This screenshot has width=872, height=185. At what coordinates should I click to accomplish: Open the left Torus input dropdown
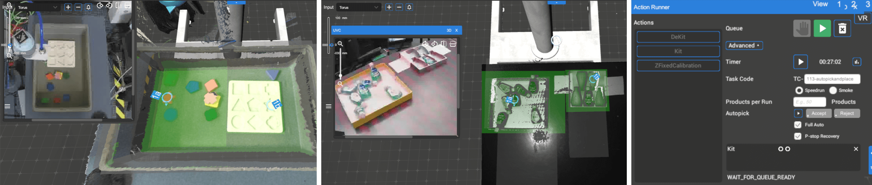click(38, 7)
